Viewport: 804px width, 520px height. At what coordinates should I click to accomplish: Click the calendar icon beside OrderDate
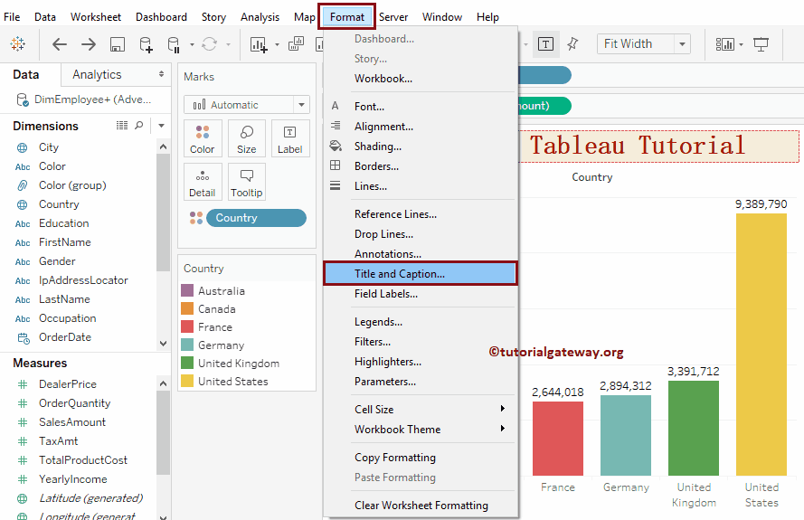click(x=24, y=338)
